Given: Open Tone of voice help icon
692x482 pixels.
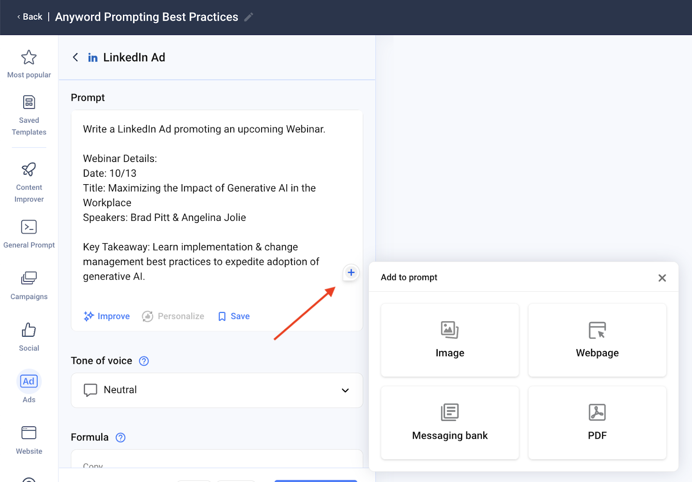Looking at the screenshot, I should tap(144, 361).
